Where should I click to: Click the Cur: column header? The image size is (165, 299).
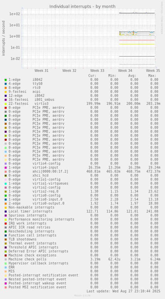pos(92,76)
